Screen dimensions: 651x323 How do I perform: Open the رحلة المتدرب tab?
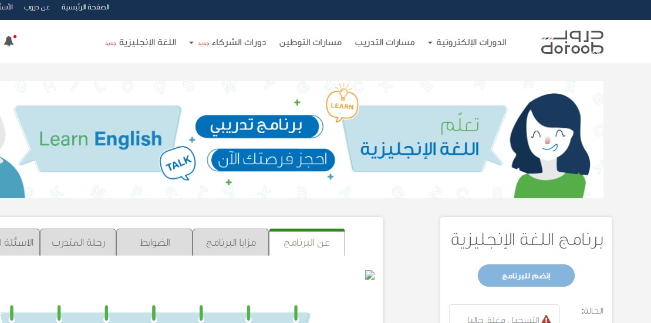(x=78, y=243)
